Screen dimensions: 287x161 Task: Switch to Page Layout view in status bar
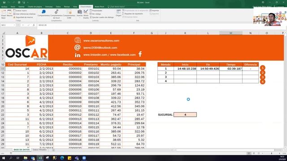(x=254, y=153)
